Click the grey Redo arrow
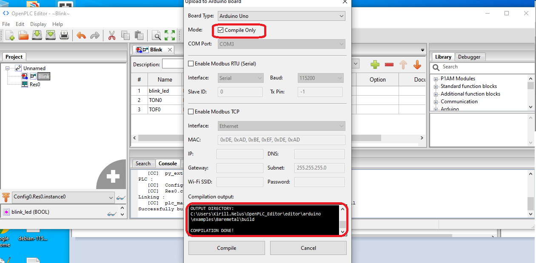536x263 pixels. [x=94, y=35]
